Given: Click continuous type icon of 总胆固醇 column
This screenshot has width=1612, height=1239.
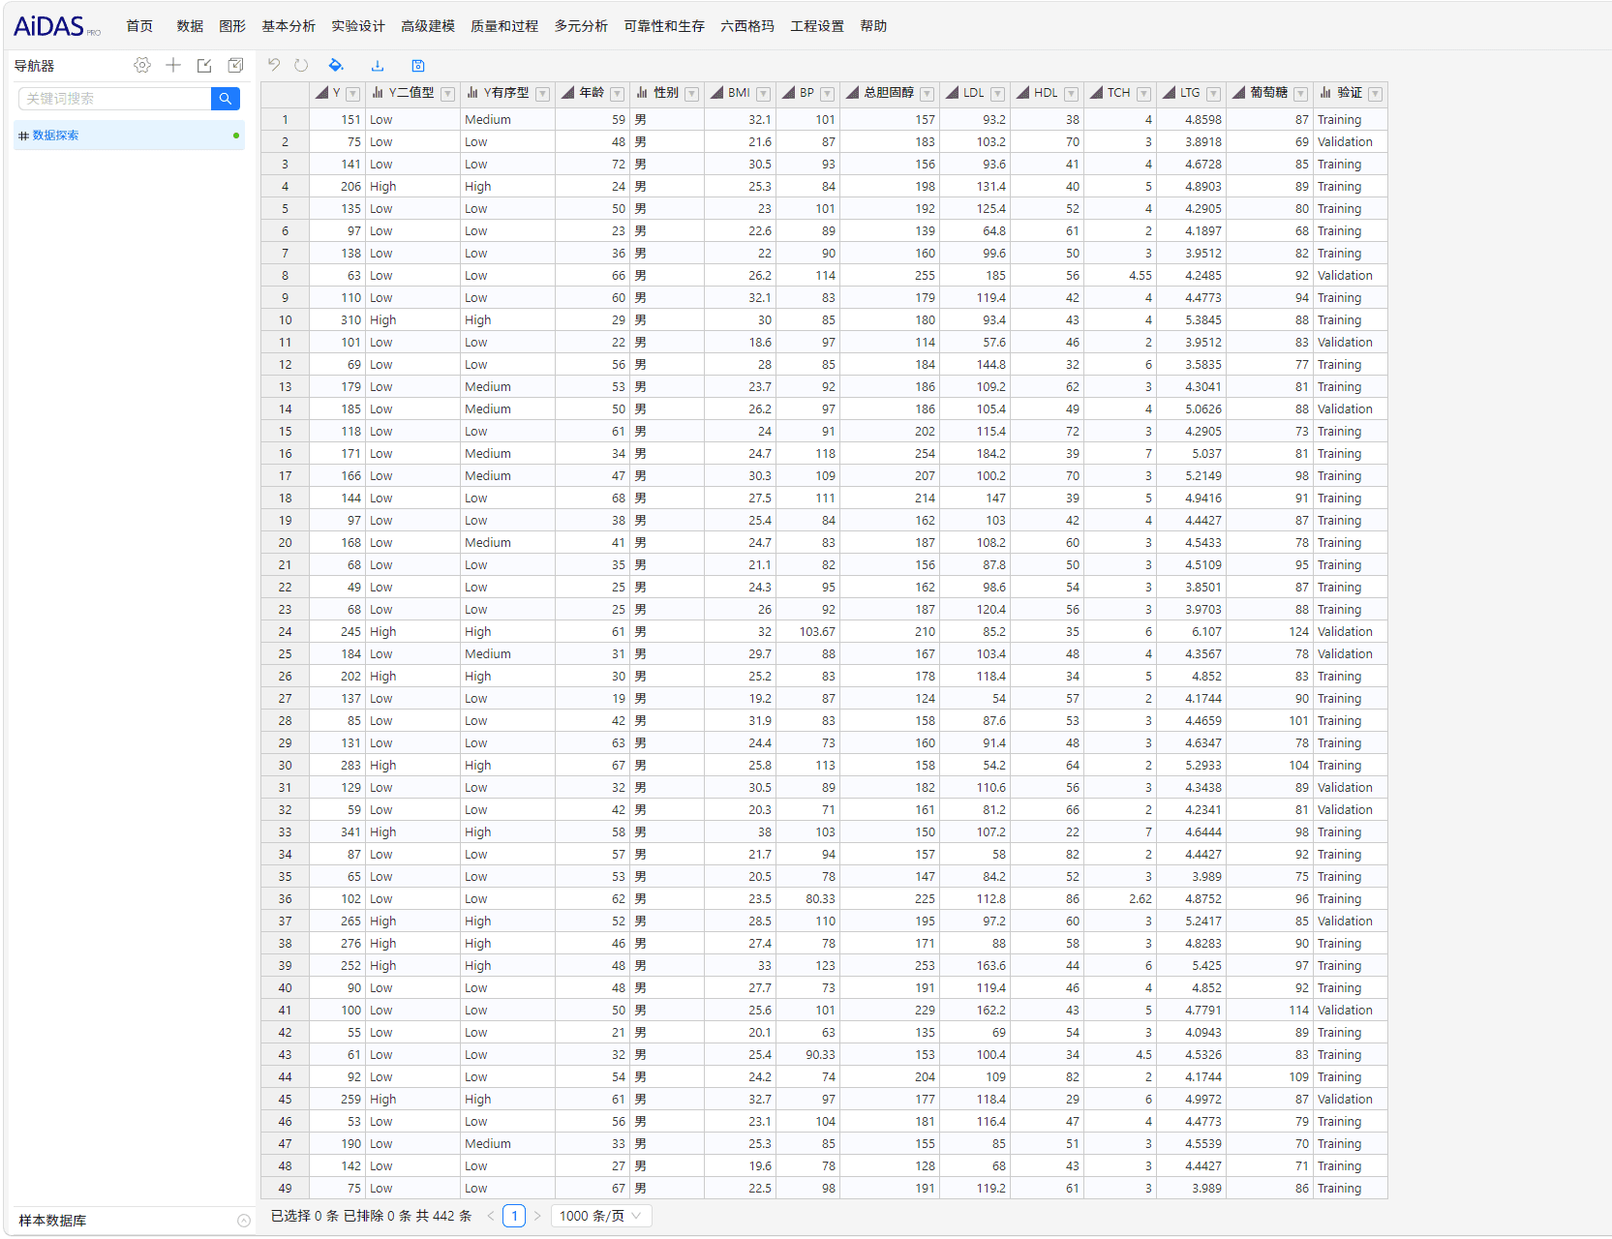Looking at the screenshot, I should 852,93.
